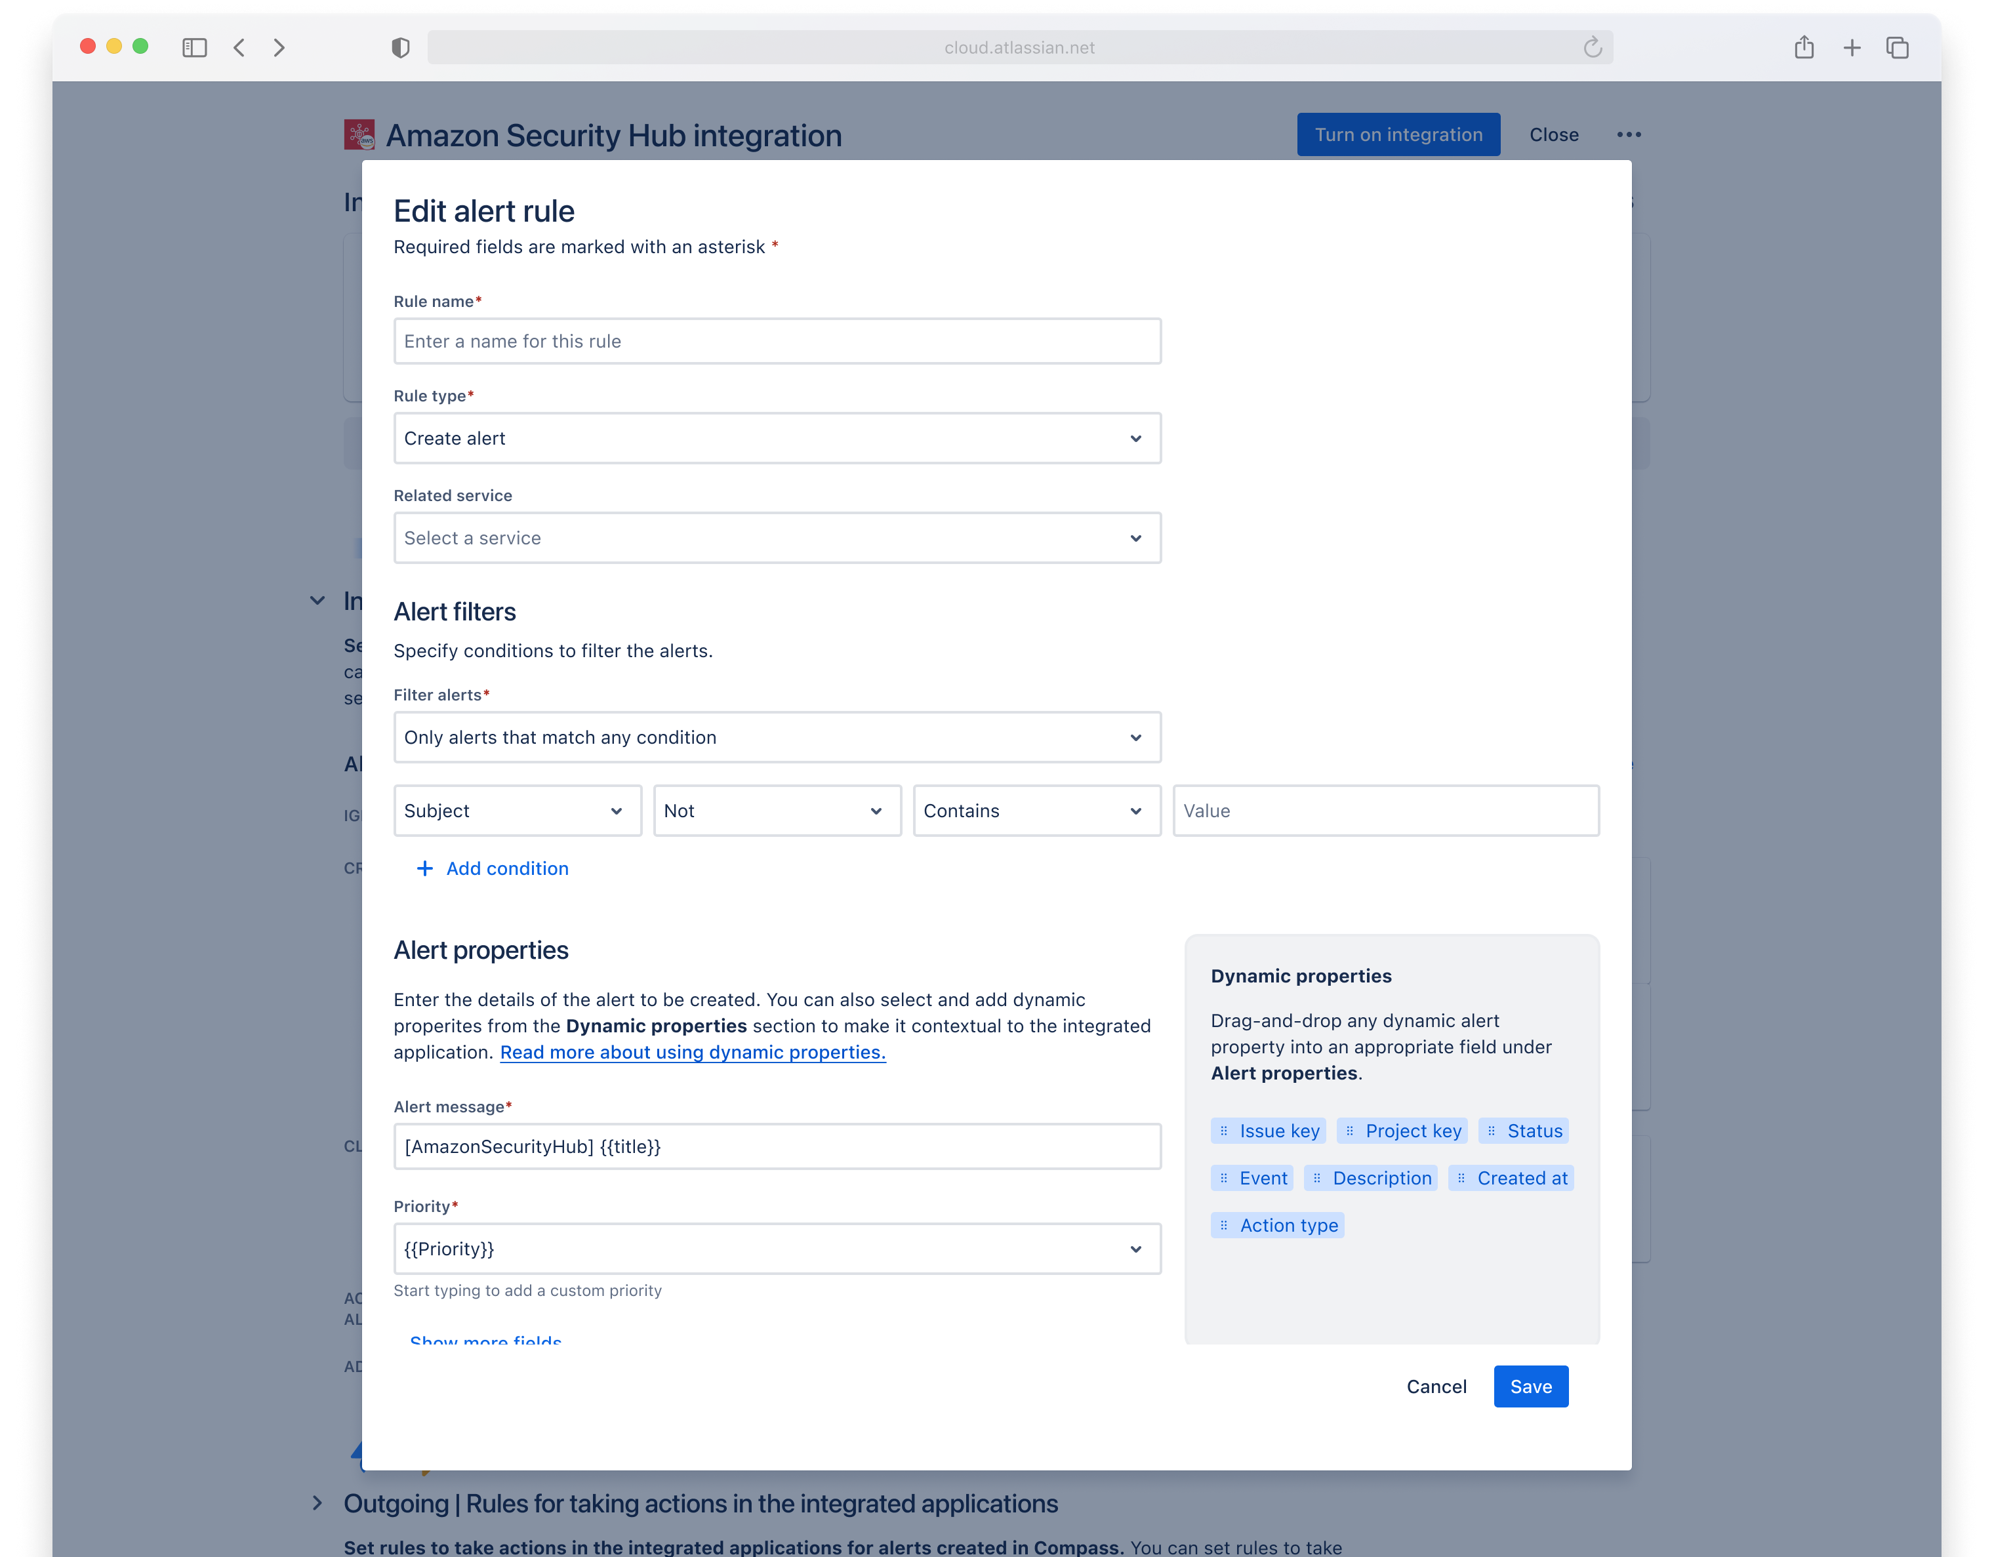Image resolution: width=1994 pixels, height=1557 pixels.
Task: Select the Event dynamic property chip
Action: (1251, 1179)
